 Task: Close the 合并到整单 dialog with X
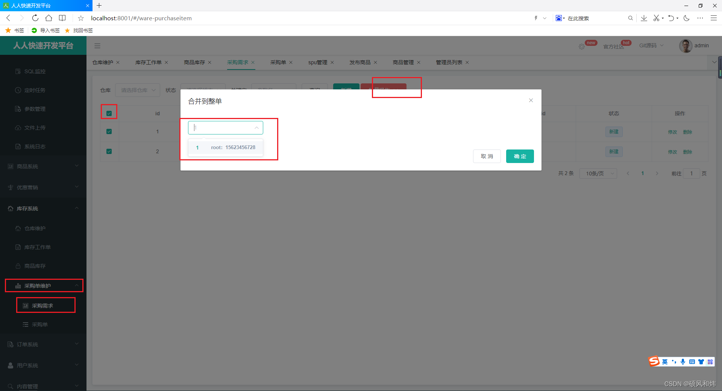[531, 100]
